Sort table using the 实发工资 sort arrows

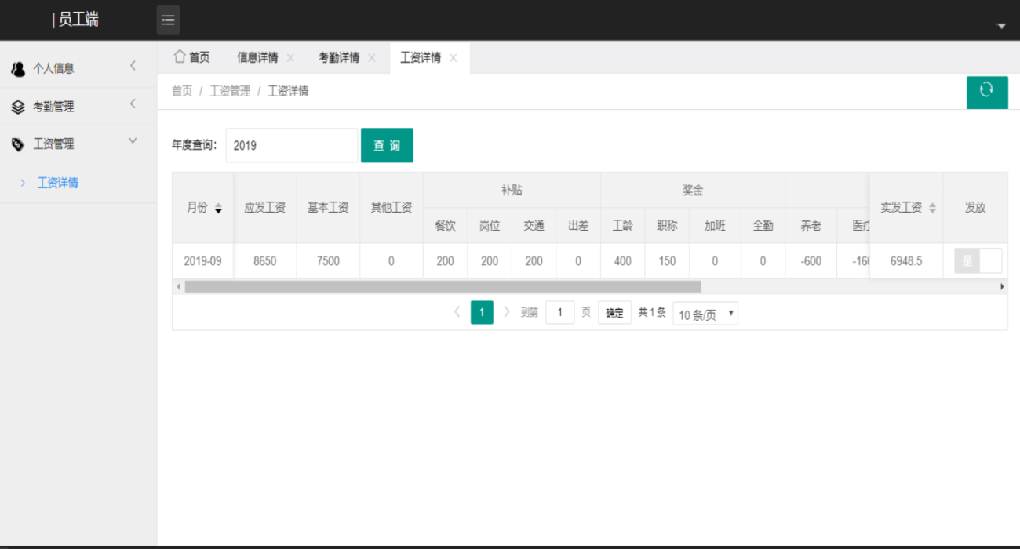click(931, 209)
